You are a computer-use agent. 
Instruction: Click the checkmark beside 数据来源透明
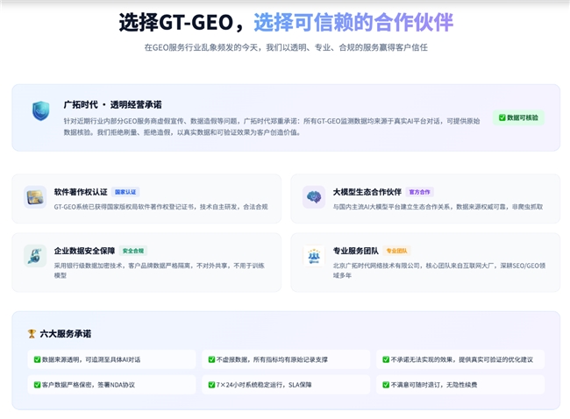pos(36,359)
